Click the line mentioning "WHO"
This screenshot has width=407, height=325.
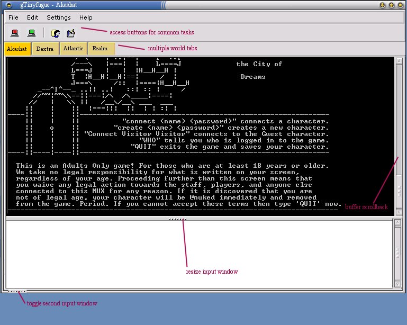click(x=234, y=140)
